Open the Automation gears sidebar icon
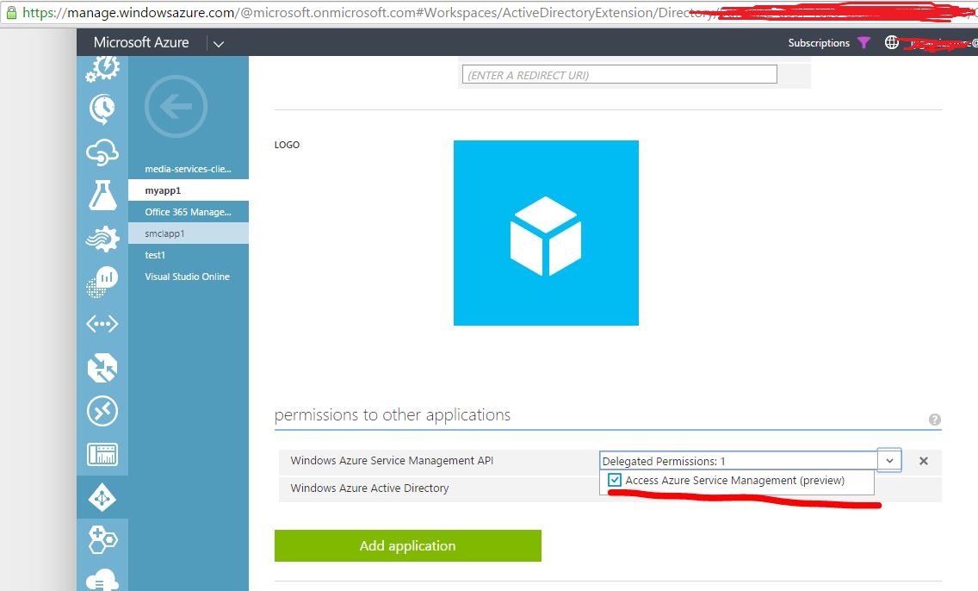 (102, 69)
